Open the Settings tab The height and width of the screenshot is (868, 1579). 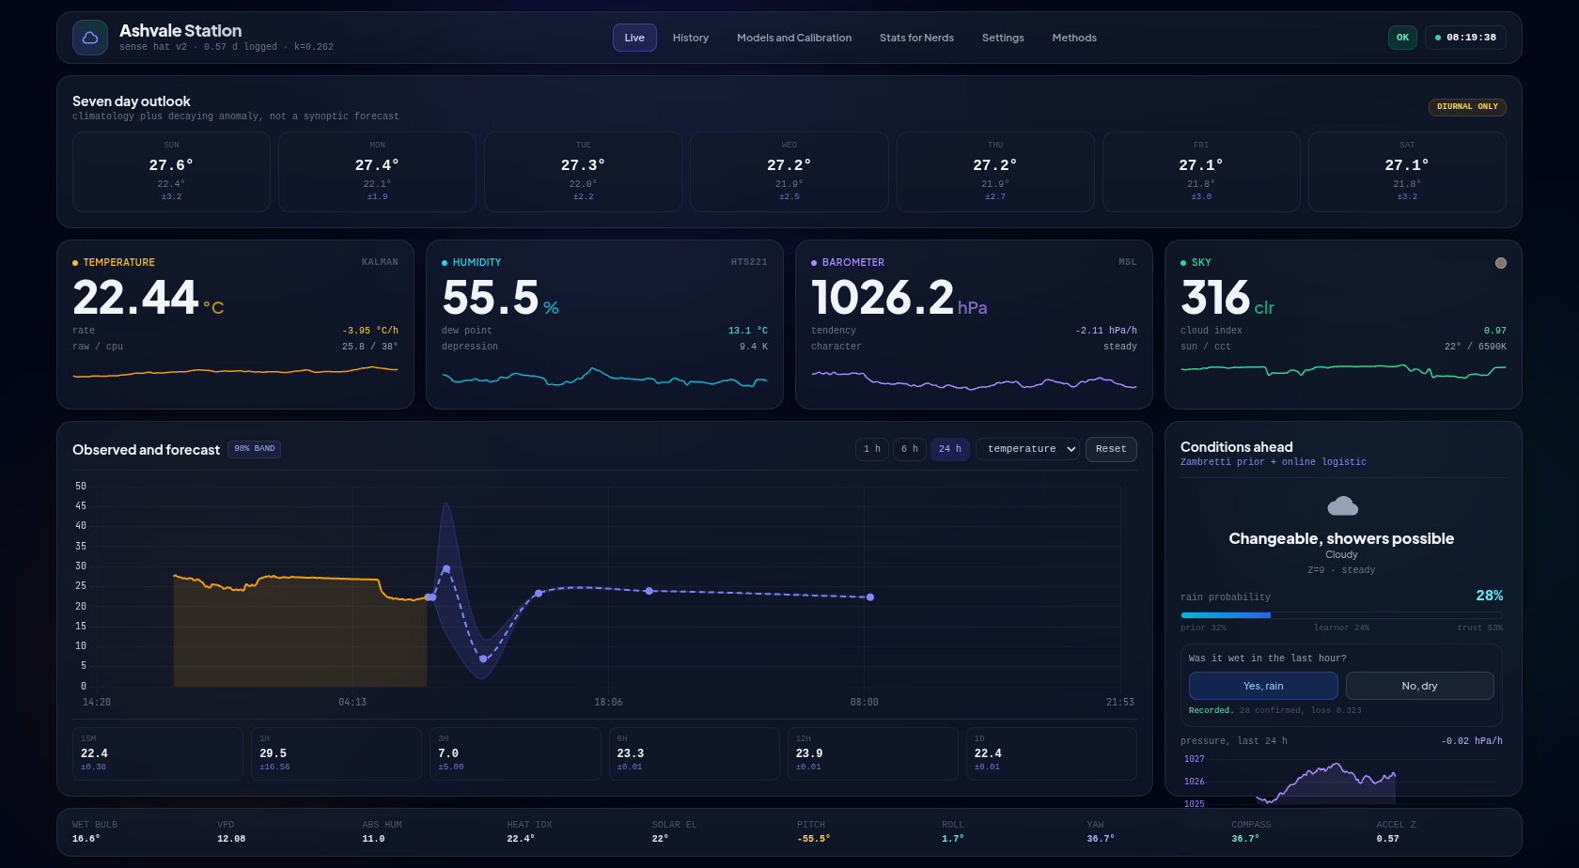coord(1003,38)
